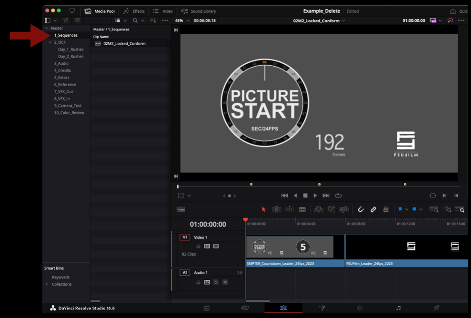Click the bypass color grades icon
This screenshot has height=318, width=471.
tap(450, 20)
